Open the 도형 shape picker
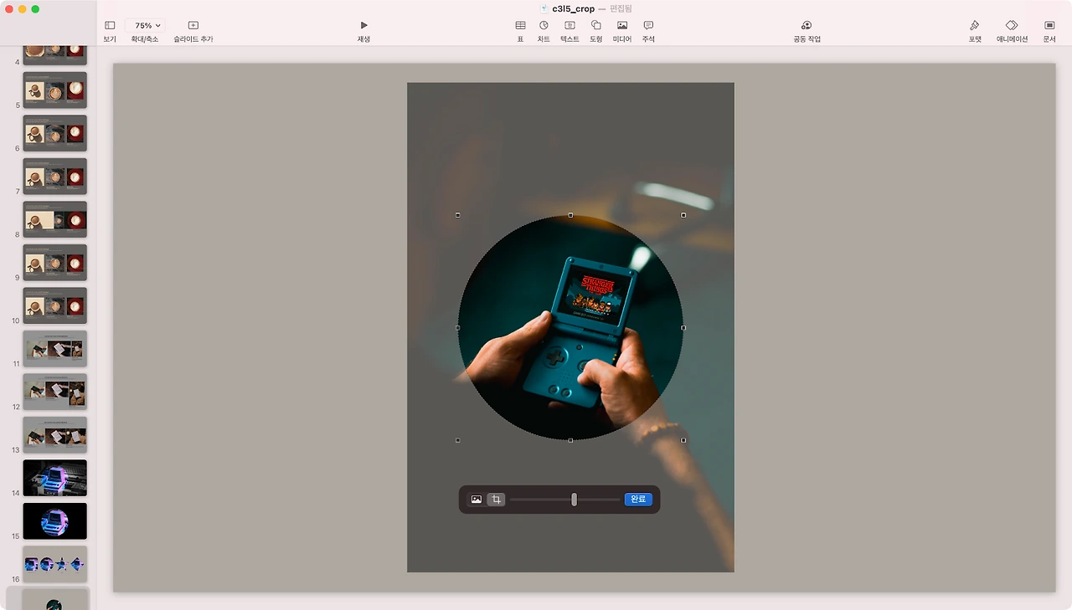This screenshot has height=610, width=1072. tap(596, 26)
